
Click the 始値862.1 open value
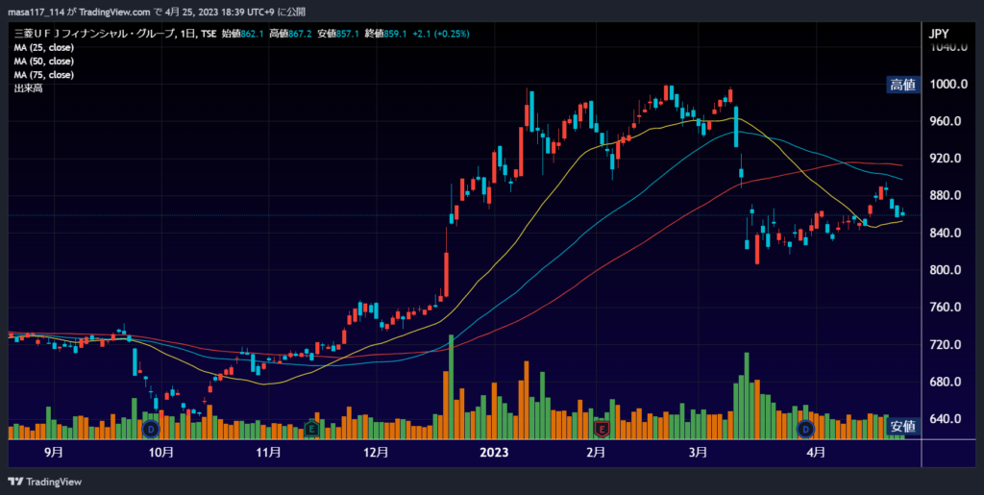(x=243, y=34)
